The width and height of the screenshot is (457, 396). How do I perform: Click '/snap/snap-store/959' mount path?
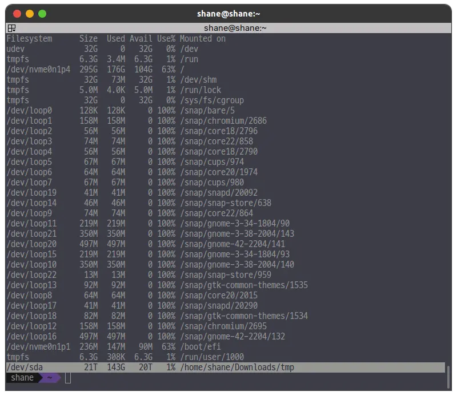pos(226,274)
